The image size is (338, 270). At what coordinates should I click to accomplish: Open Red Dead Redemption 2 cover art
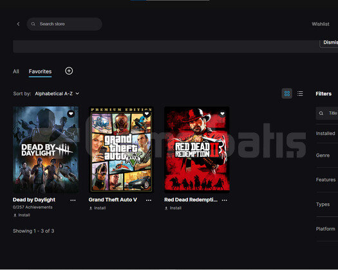(197, 149)
